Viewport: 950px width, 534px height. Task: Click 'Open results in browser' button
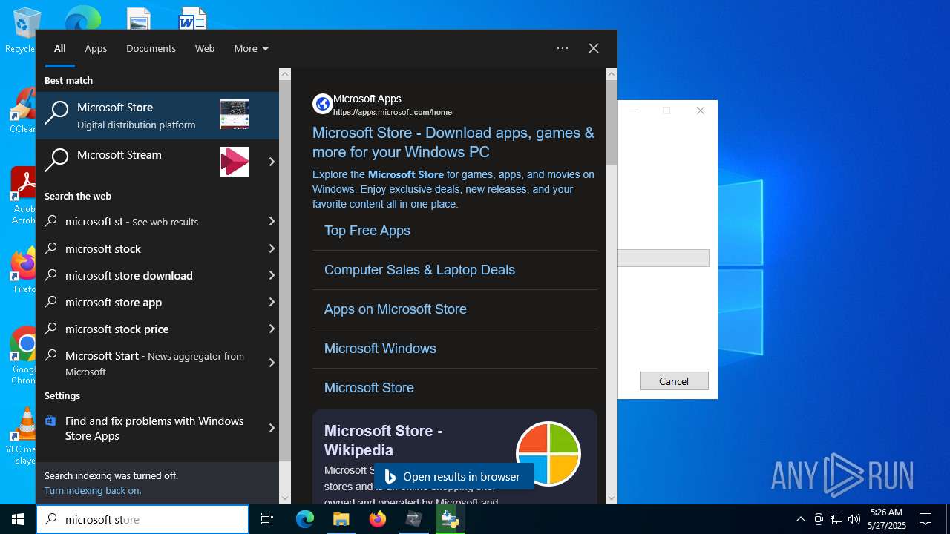(x=454, y=477)
